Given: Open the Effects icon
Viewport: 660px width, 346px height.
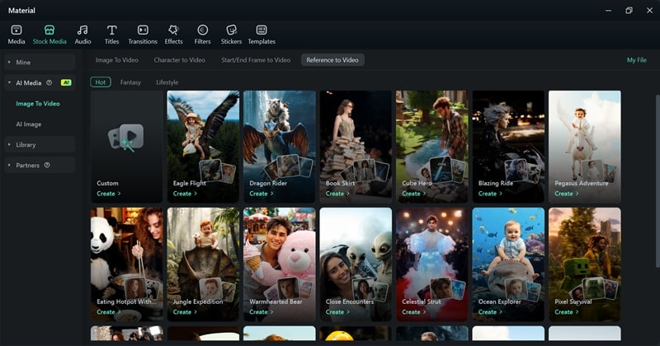Looking at the screenshot, I should [x=173, y=30].
